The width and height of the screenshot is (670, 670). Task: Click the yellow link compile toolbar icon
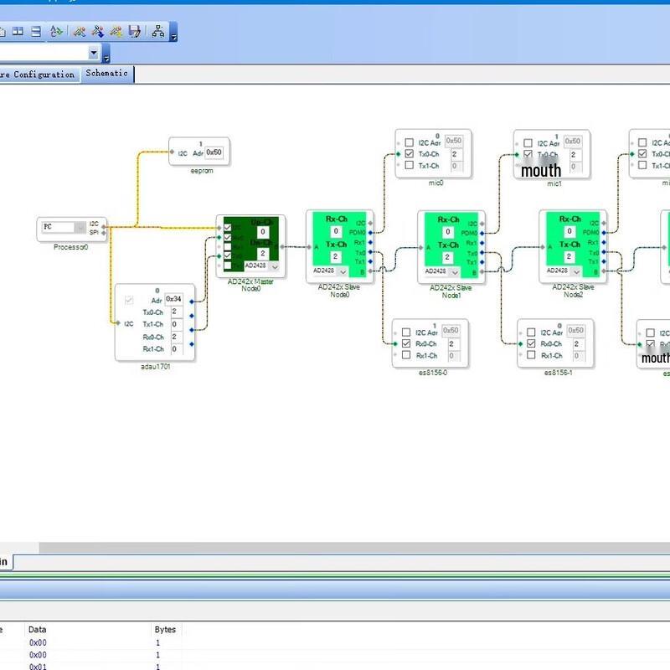point(116,31)
